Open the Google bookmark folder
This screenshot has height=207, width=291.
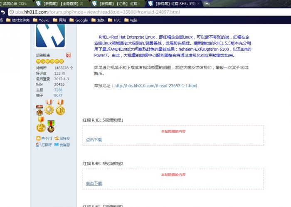(x=79, y=20)
